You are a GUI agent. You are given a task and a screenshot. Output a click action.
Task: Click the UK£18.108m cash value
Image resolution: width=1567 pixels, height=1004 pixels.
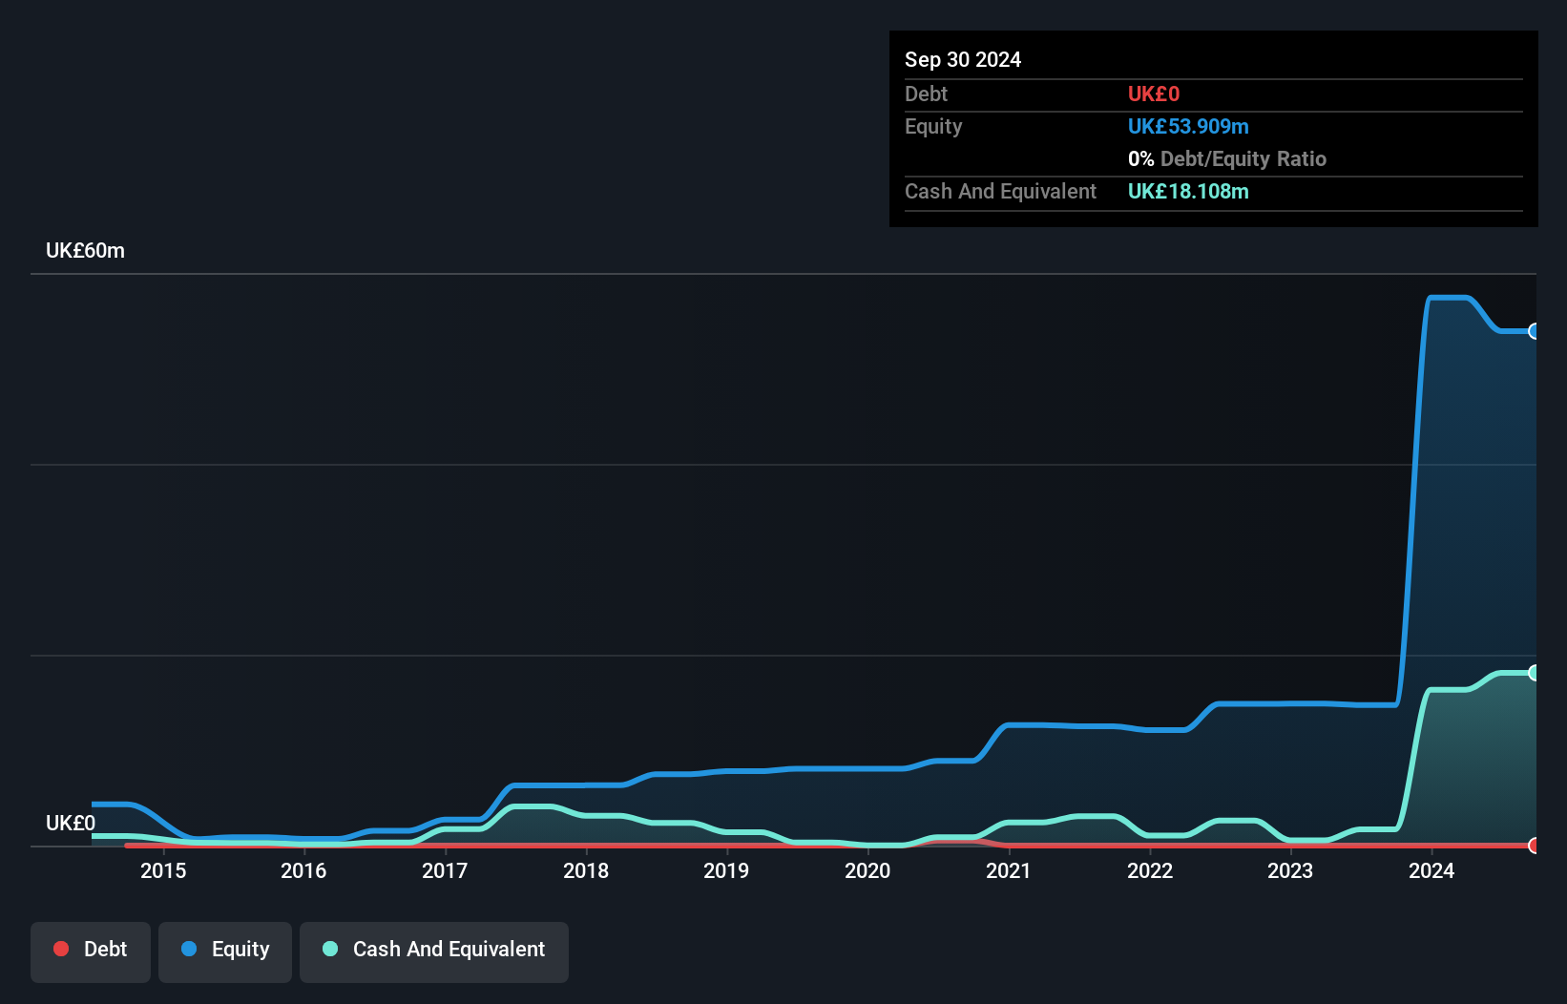tap(1188, 191)
